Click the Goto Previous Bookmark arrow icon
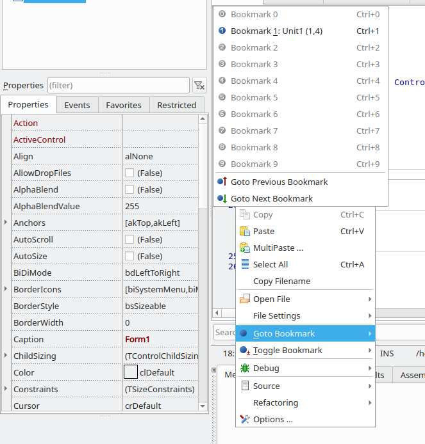Image resolution: width=425 pixels, height=444 pixels. pyautogui.click(x=222, y=182)
